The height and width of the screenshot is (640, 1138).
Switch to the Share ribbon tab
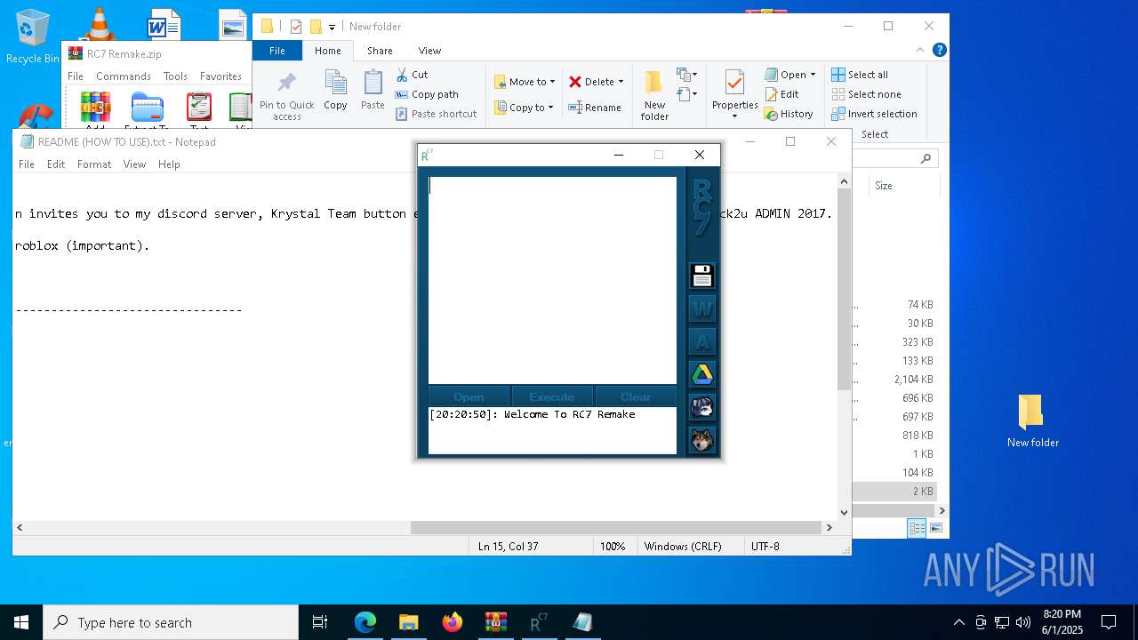[380, 51]
